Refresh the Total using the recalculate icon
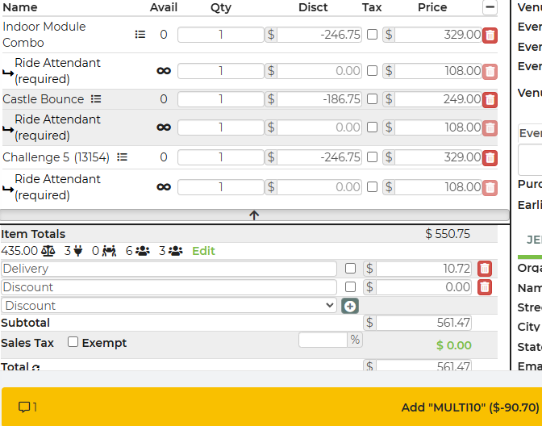Image resolution: width=542 pixels, height=426 pixels. click(35, 368)
